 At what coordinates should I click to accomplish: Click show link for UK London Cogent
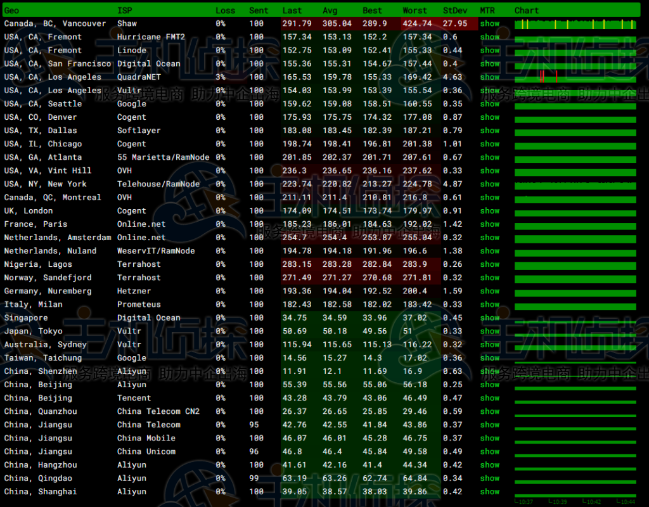[x=489, y=210]
